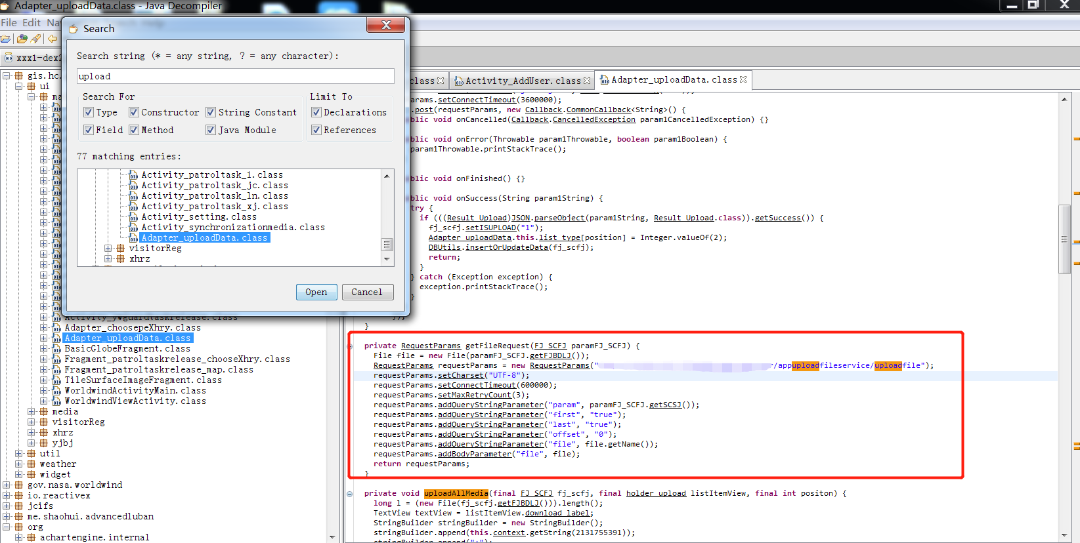
Task: Click the code editor vertical scrollbar thumb
Action: (1064, 239)
